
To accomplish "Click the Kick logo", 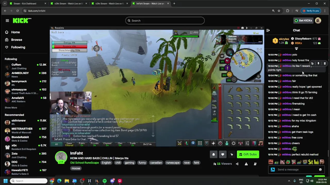I will tap(22, 21).
